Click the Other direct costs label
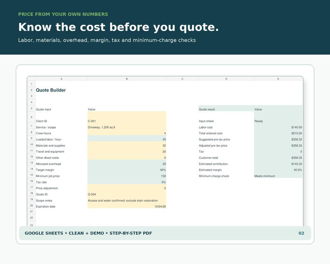This screenshot has width=330, height=264. tap(47, 158)
